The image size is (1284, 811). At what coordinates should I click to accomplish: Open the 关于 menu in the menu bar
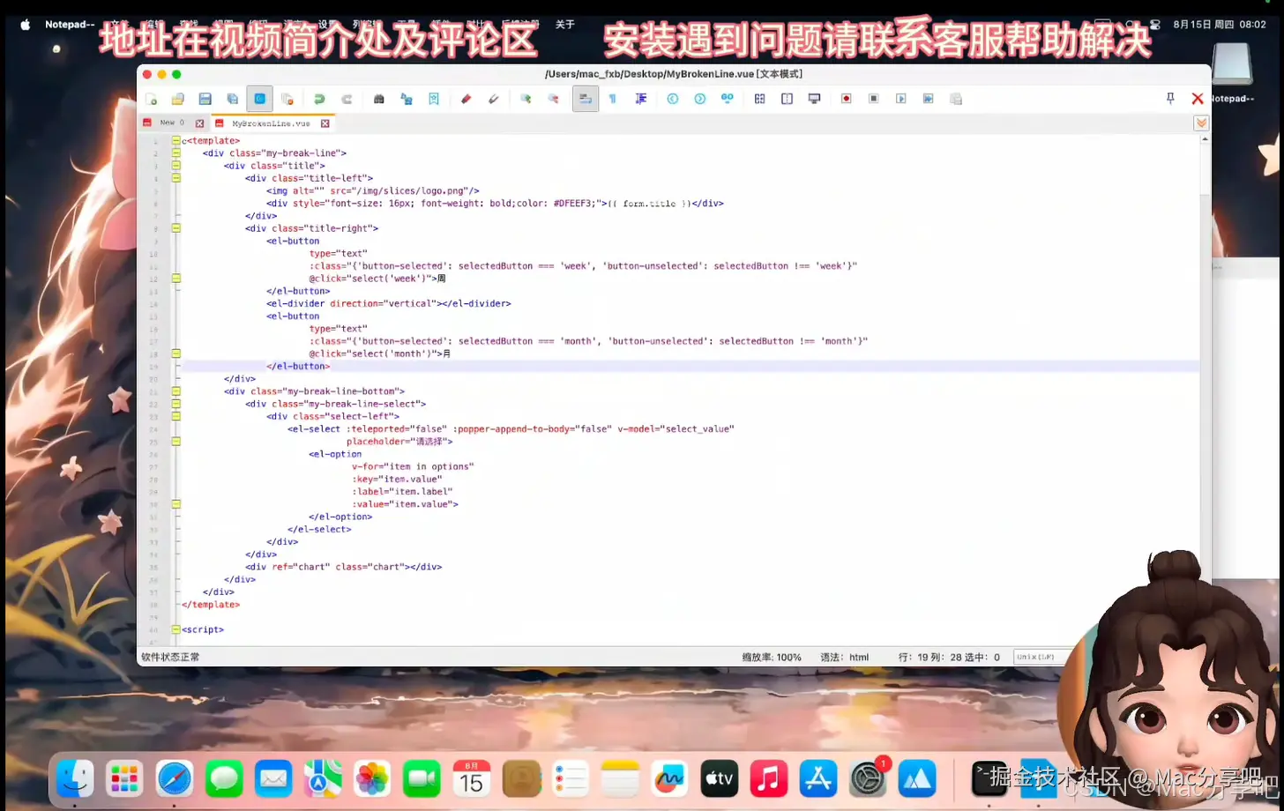(565, 25)
